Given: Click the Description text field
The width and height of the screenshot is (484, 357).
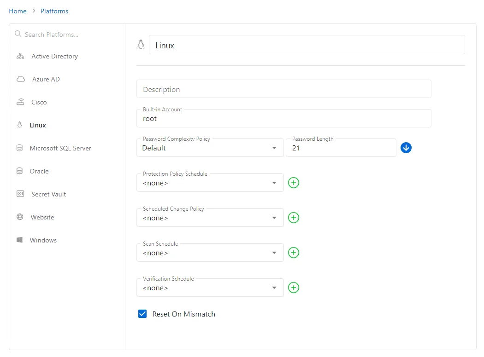Looking at the screenshot, I should (x=283, y=89).
